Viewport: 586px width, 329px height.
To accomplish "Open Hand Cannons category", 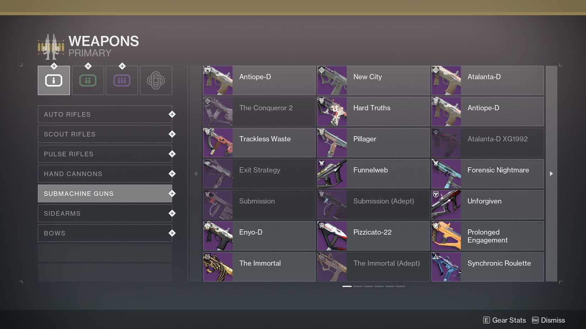I will click(x=105, y=174).
